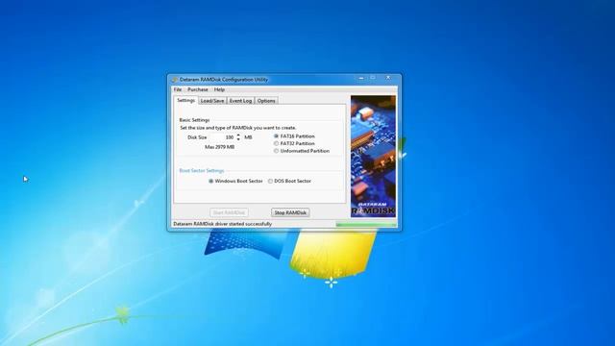Screen dimensions: 615x346
Task: Click 'Max 2979 MB' text
Action: [220, 147]
